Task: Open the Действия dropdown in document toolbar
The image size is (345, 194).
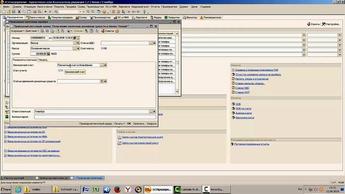Action: click(32, 31)
